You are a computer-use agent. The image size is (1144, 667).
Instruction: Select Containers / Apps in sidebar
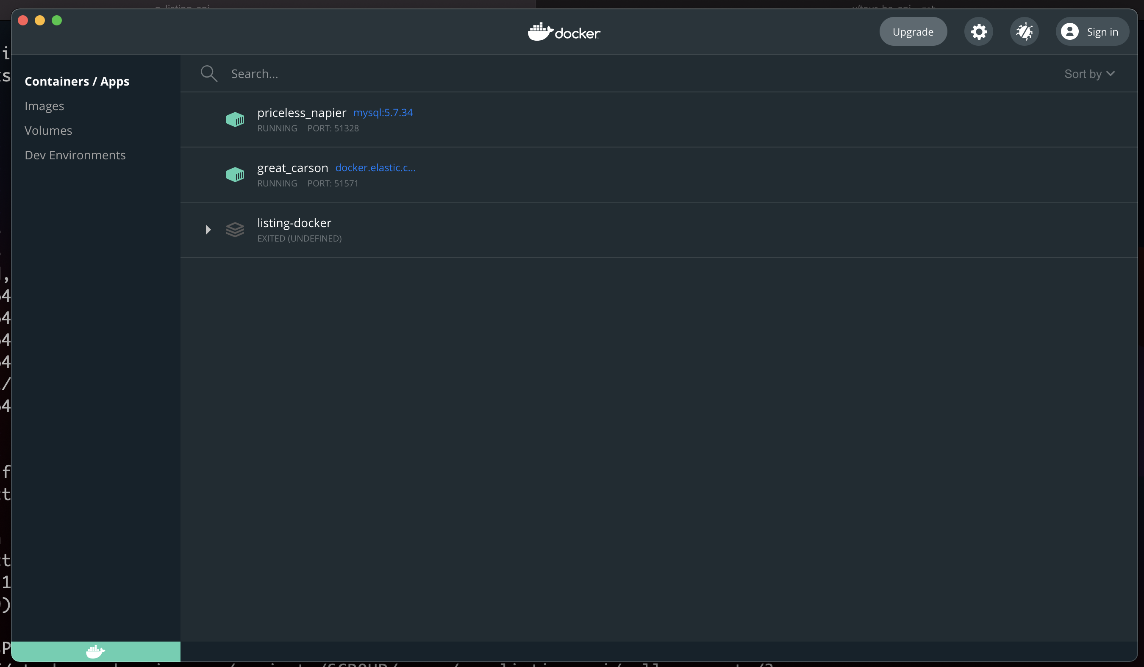pos(77,81)
